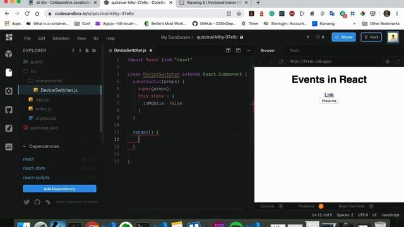Open the React DevTools panel
The image size is (404, 227).
coord(352,206)
